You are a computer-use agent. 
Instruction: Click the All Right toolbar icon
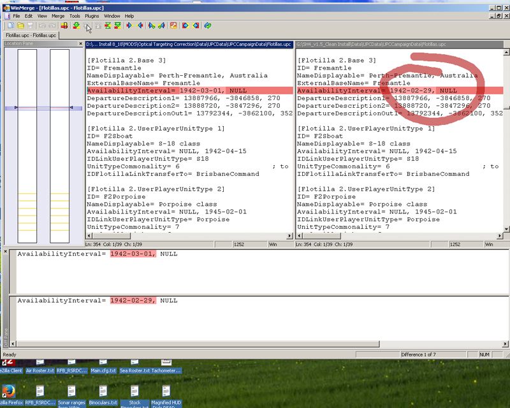pyautogui.click(x=186, y=25)
